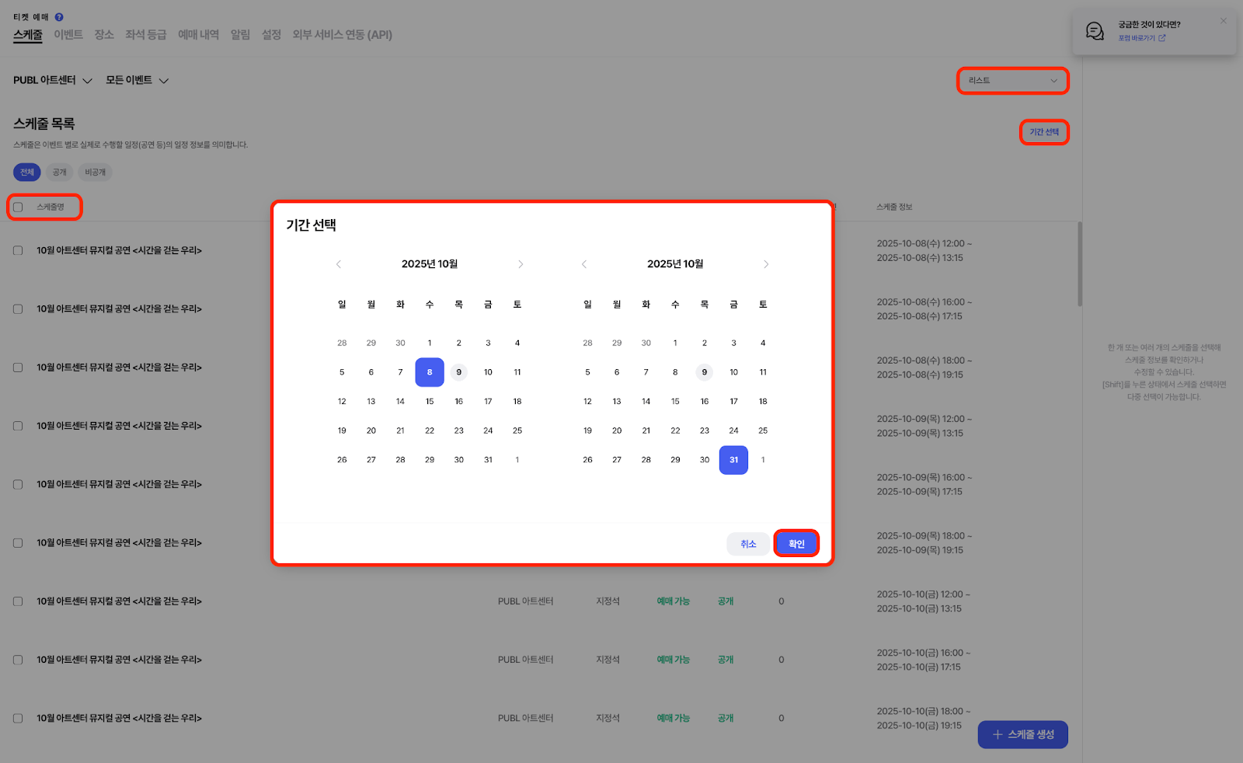Screen dimensions: 1243x763
Task: Click the help question mark icon
Action: click(x=59, y=17)
